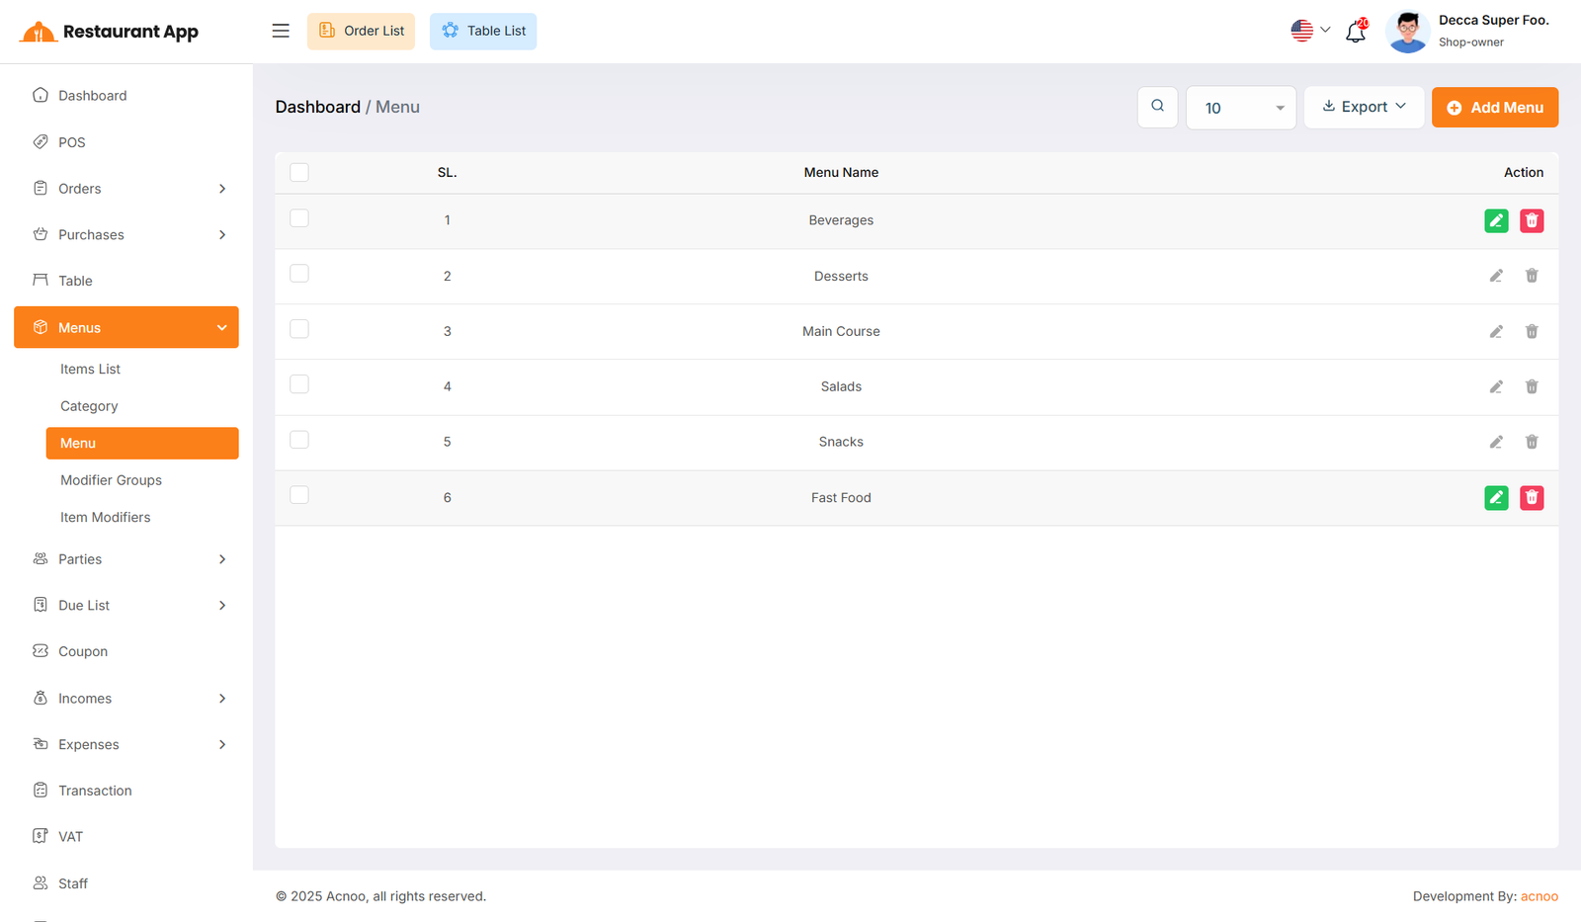Click the search magnifier icon
Screen dimensions: 1581x922
(x=1157, y=107)
